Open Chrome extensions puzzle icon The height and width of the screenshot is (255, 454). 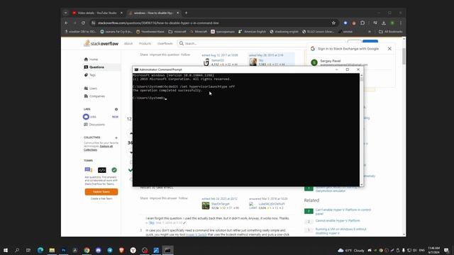point(362,23)
